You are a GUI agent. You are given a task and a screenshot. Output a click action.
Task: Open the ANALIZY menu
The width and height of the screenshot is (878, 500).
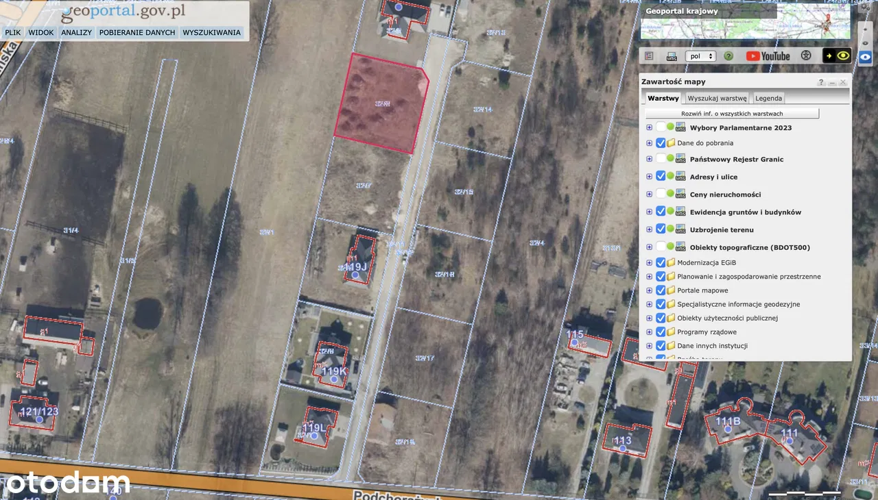(76, 32)
